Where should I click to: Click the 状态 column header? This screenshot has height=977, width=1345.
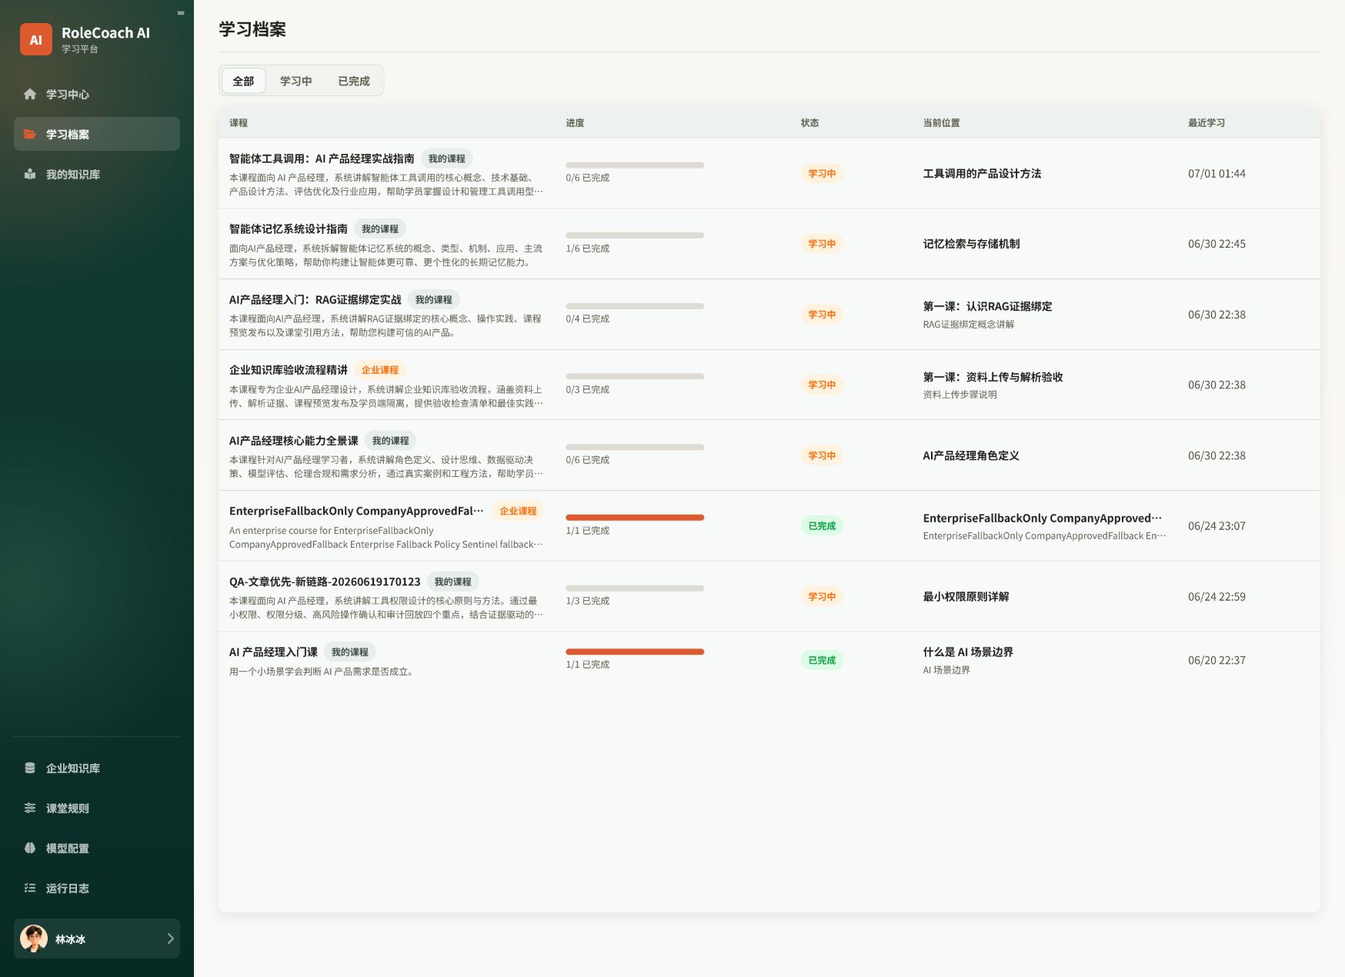click(809, 123)
